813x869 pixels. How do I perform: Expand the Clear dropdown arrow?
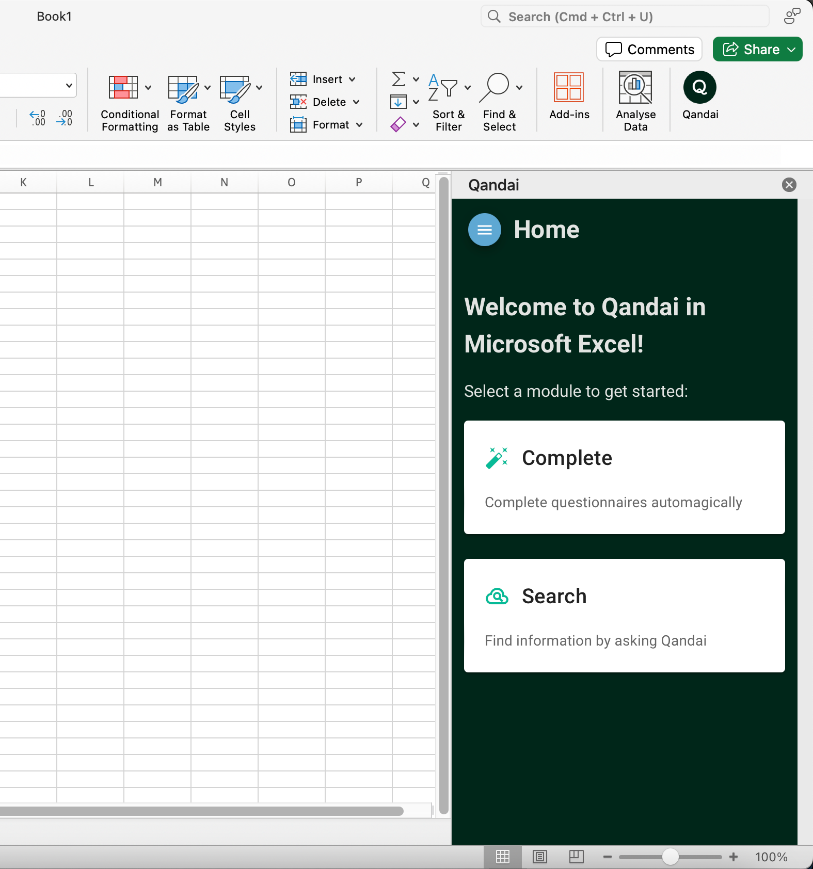(416, 124)
